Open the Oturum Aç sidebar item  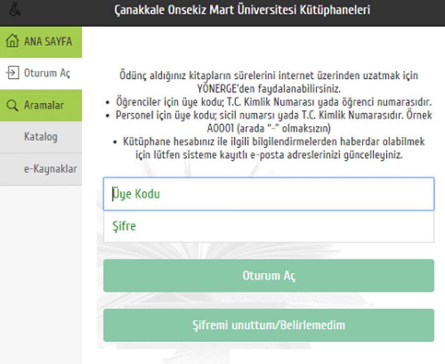coord(41,73)
